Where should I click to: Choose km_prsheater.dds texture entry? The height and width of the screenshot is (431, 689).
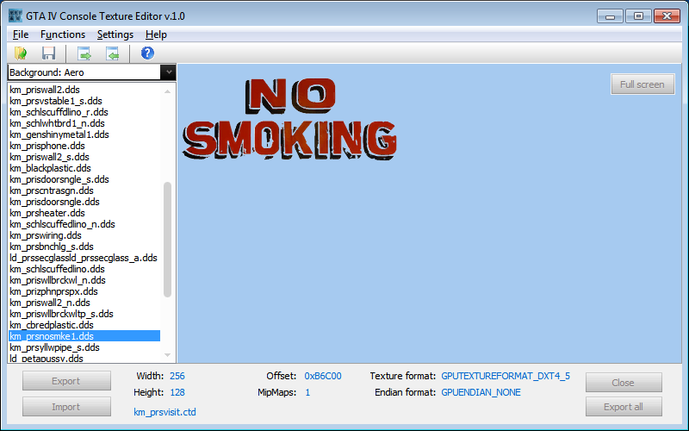click(x=47, y=213)
